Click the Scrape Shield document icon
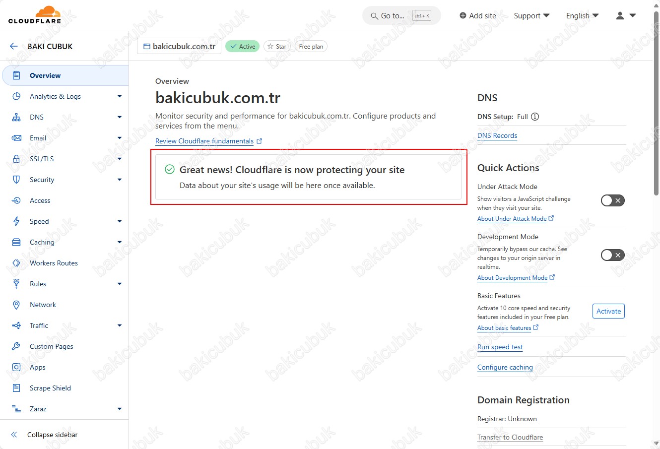Image resolution: width=660 pixels, height=449 pixels. coord(16,388)
